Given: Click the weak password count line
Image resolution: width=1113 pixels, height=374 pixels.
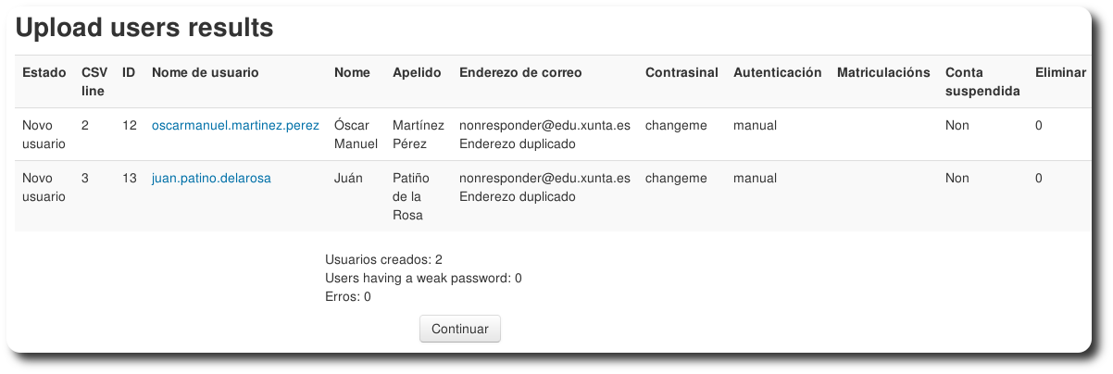Looking at the screenshot, I should [x=423, y=278].
